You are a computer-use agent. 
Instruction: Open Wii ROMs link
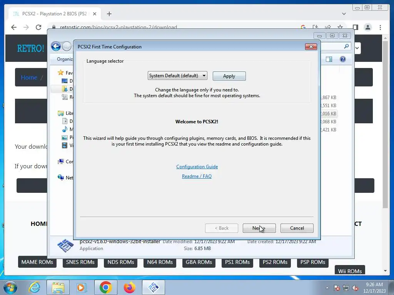[x=350, y=270]
